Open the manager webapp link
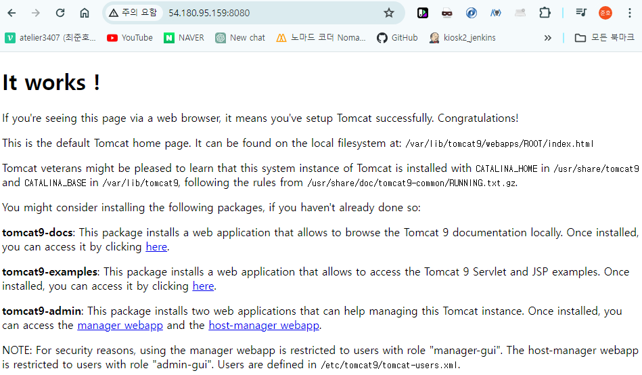The width and height of the screenshot is (642, 375). point(120,326)
